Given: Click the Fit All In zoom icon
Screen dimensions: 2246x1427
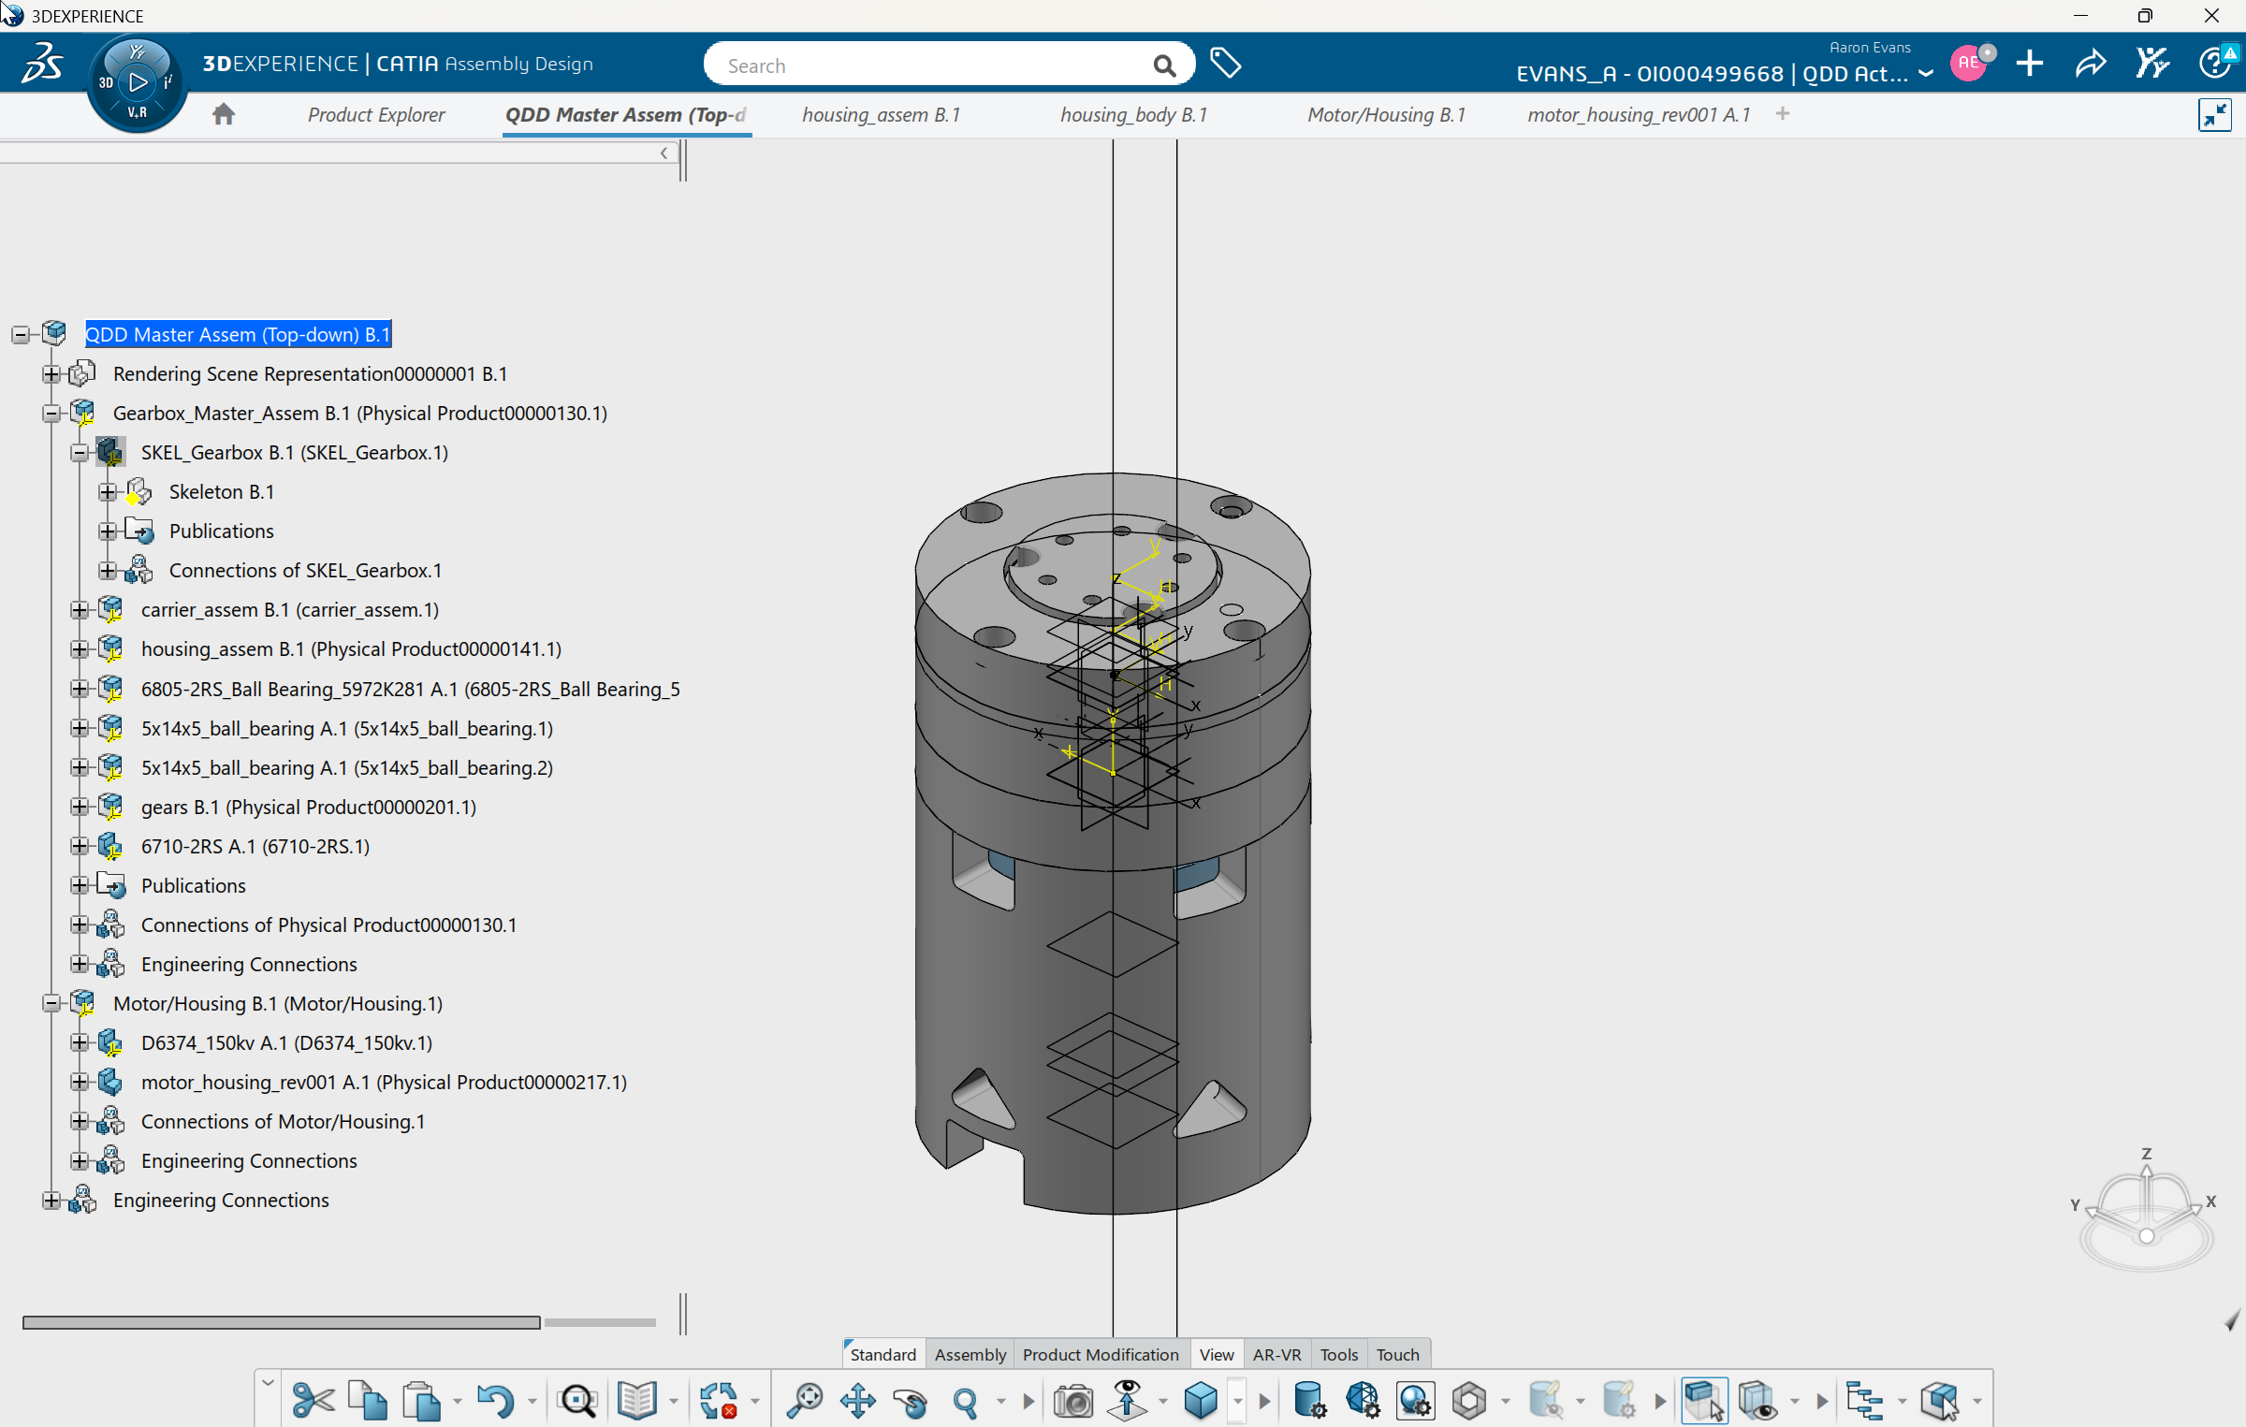Looking at the screenshot, I should pyautogui.click(x=804, y=1400).
